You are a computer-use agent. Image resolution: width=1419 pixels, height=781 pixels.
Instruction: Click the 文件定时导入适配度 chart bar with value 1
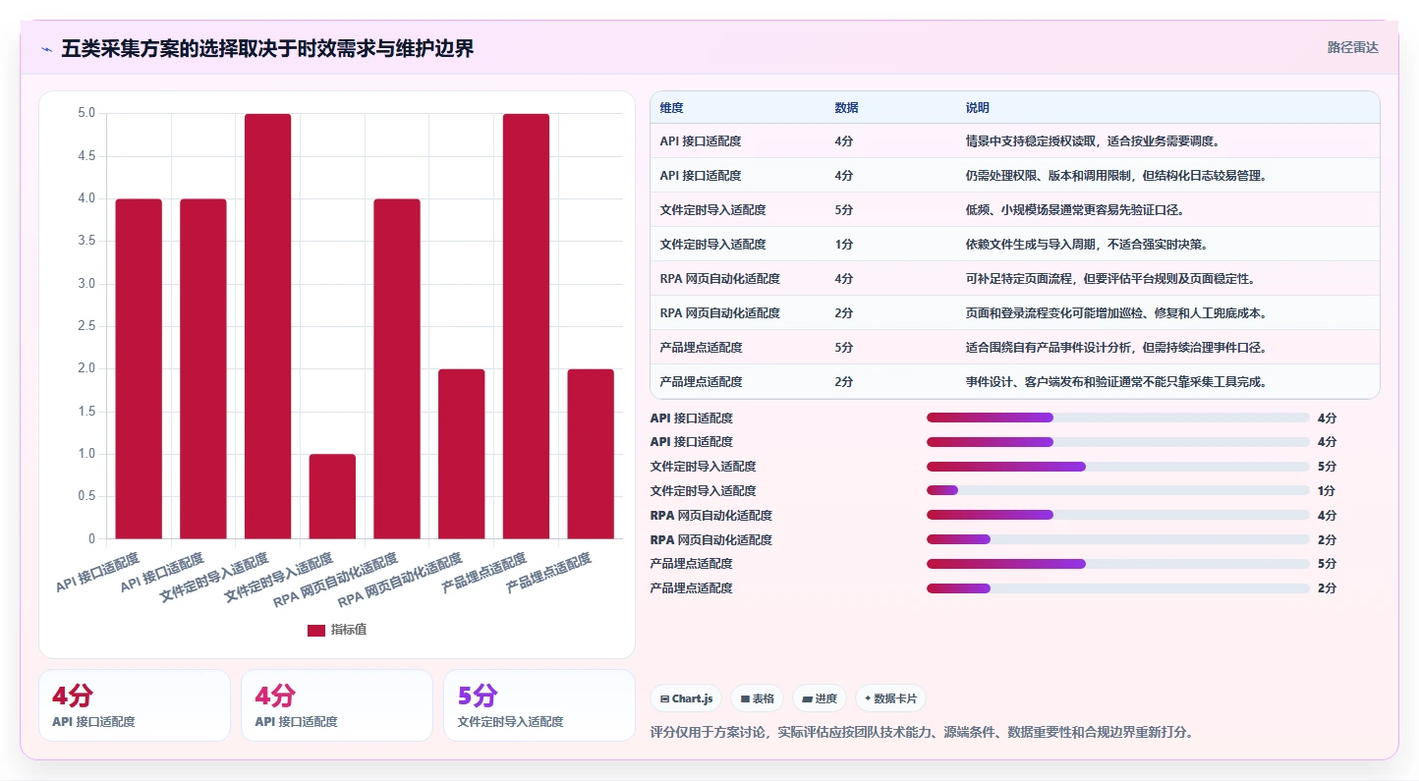point(332,496)
